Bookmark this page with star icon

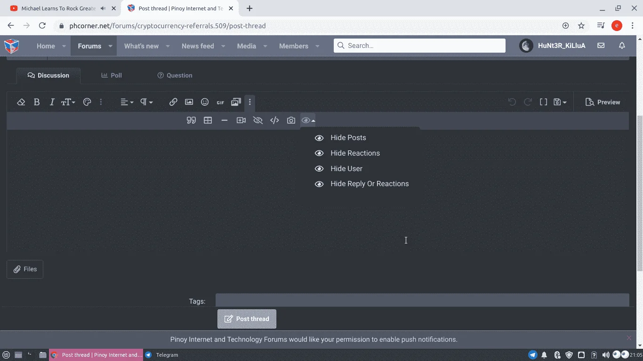tap(581, 26)
